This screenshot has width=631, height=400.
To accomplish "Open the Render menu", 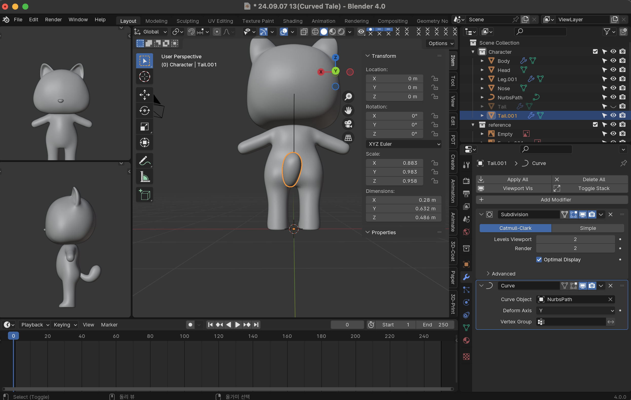I will point(53,20).
